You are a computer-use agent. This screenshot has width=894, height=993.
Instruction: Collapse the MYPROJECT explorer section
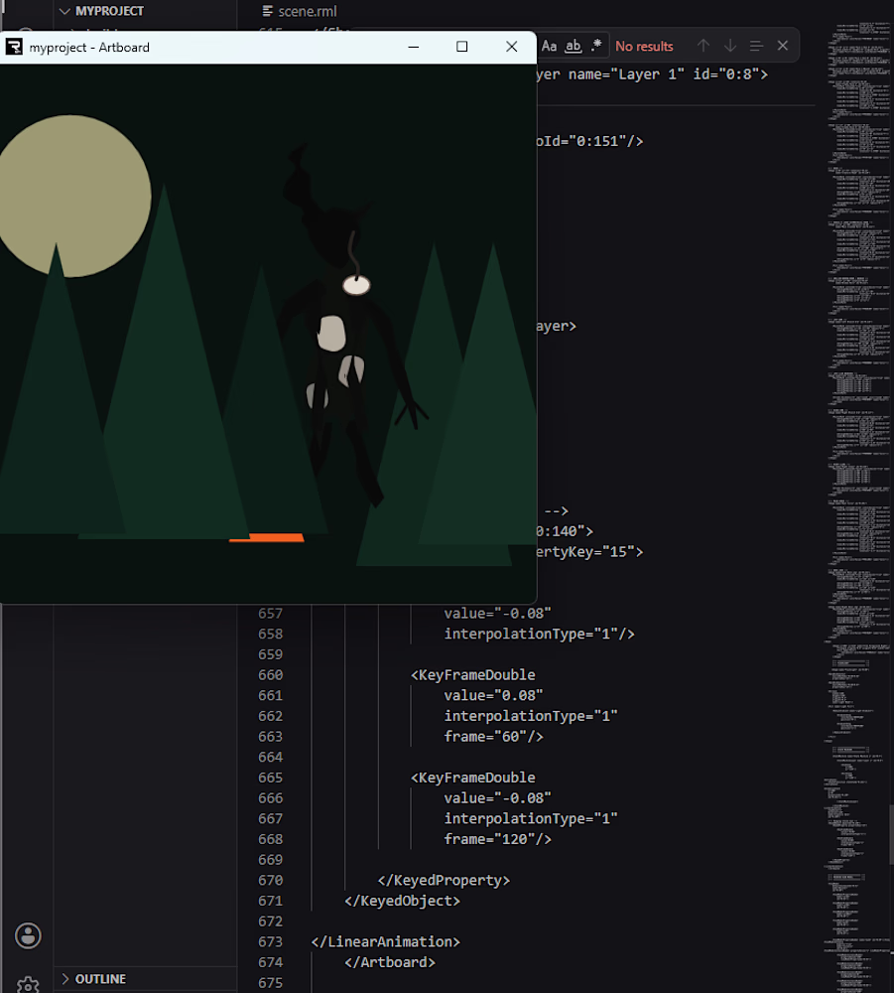(x=101, y=11)
